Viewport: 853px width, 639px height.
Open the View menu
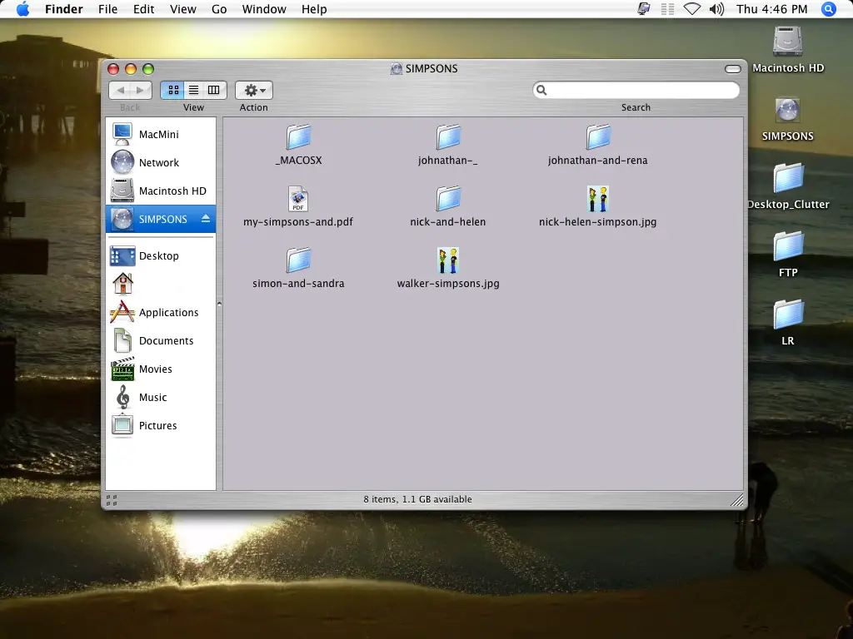click(x=182, y=9)
